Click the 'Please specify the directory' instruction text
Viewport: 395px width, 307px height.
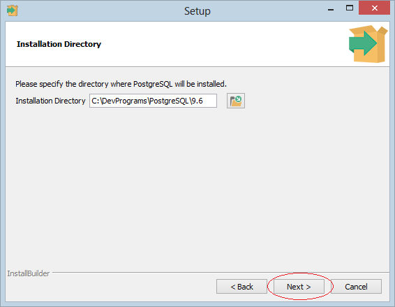121,84
